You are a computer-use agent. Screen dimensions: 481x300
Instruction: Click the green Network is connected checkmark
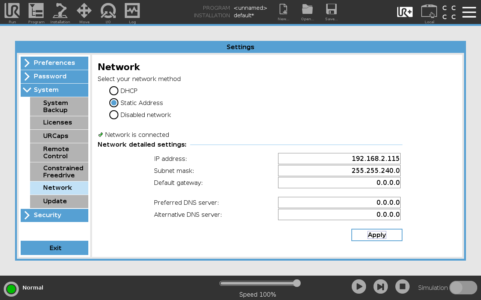click(100, 135)
